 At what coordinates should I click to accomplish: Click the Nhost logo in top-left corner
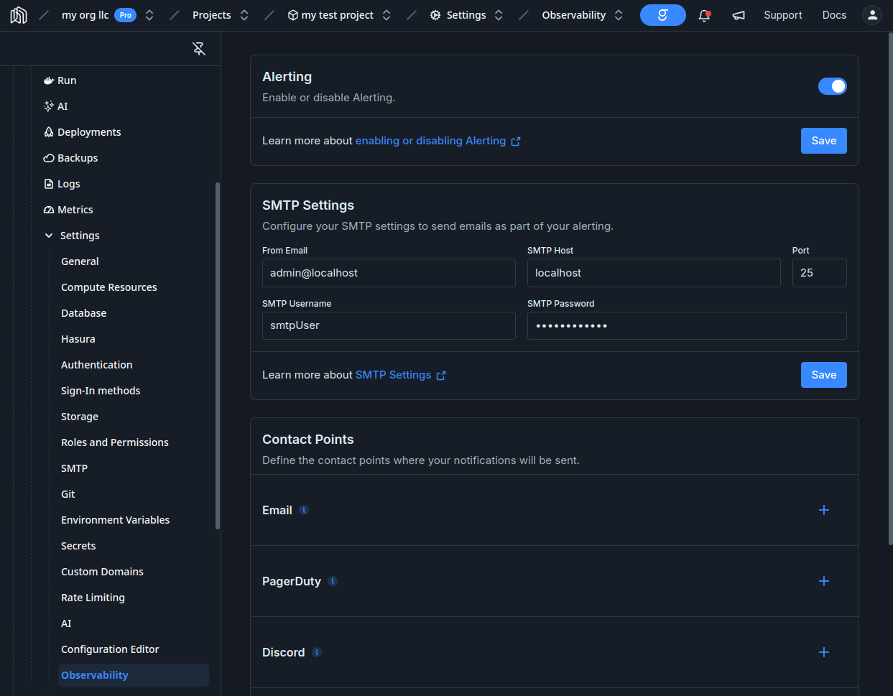click(x=19, y=15)
